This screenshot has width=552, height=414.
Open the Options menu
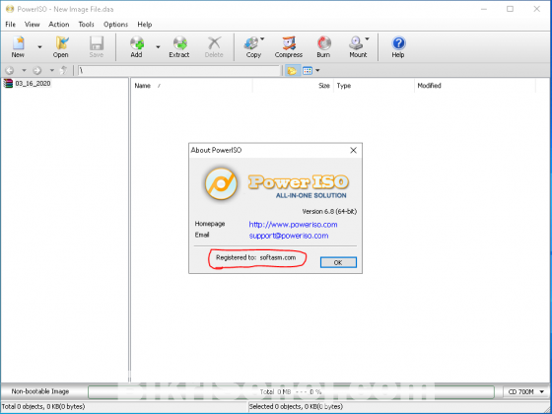click(x=116, y=25)
